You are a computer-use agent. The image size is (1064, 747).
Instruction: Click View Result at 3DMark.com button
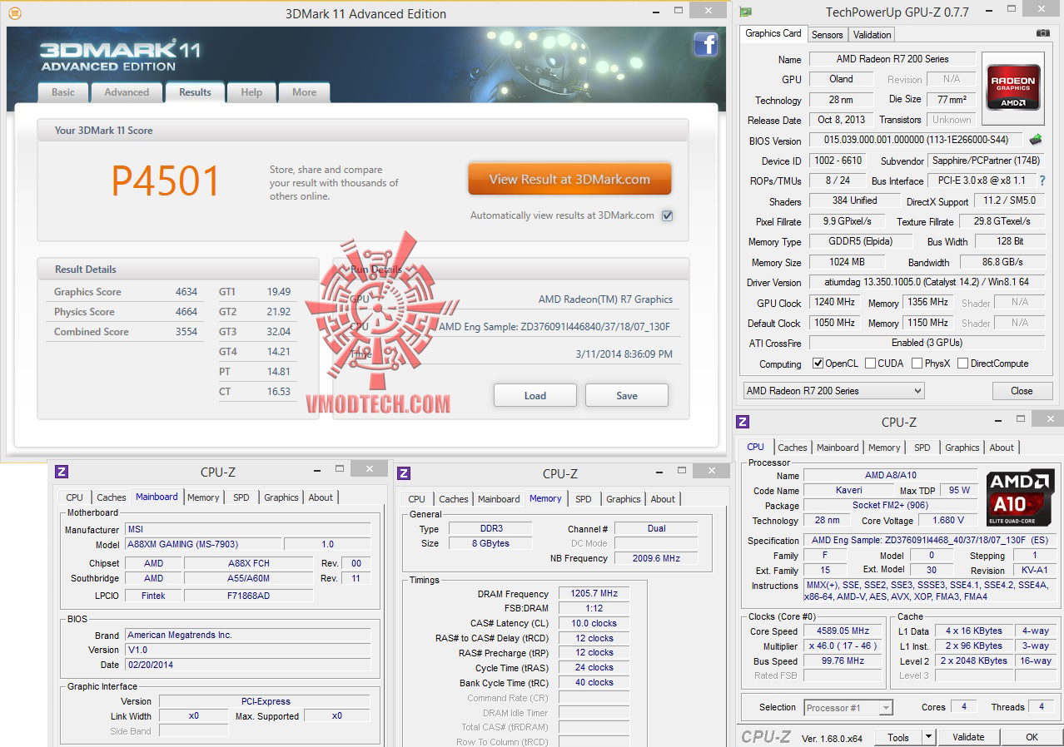coord(569,179)
